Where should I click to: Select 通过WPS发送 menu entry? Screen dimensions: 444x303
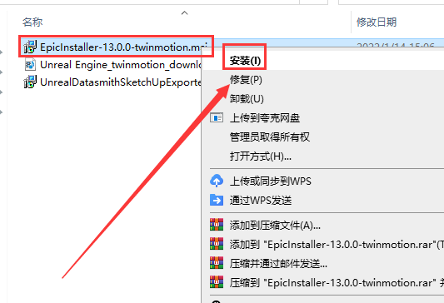coord(261,201)
